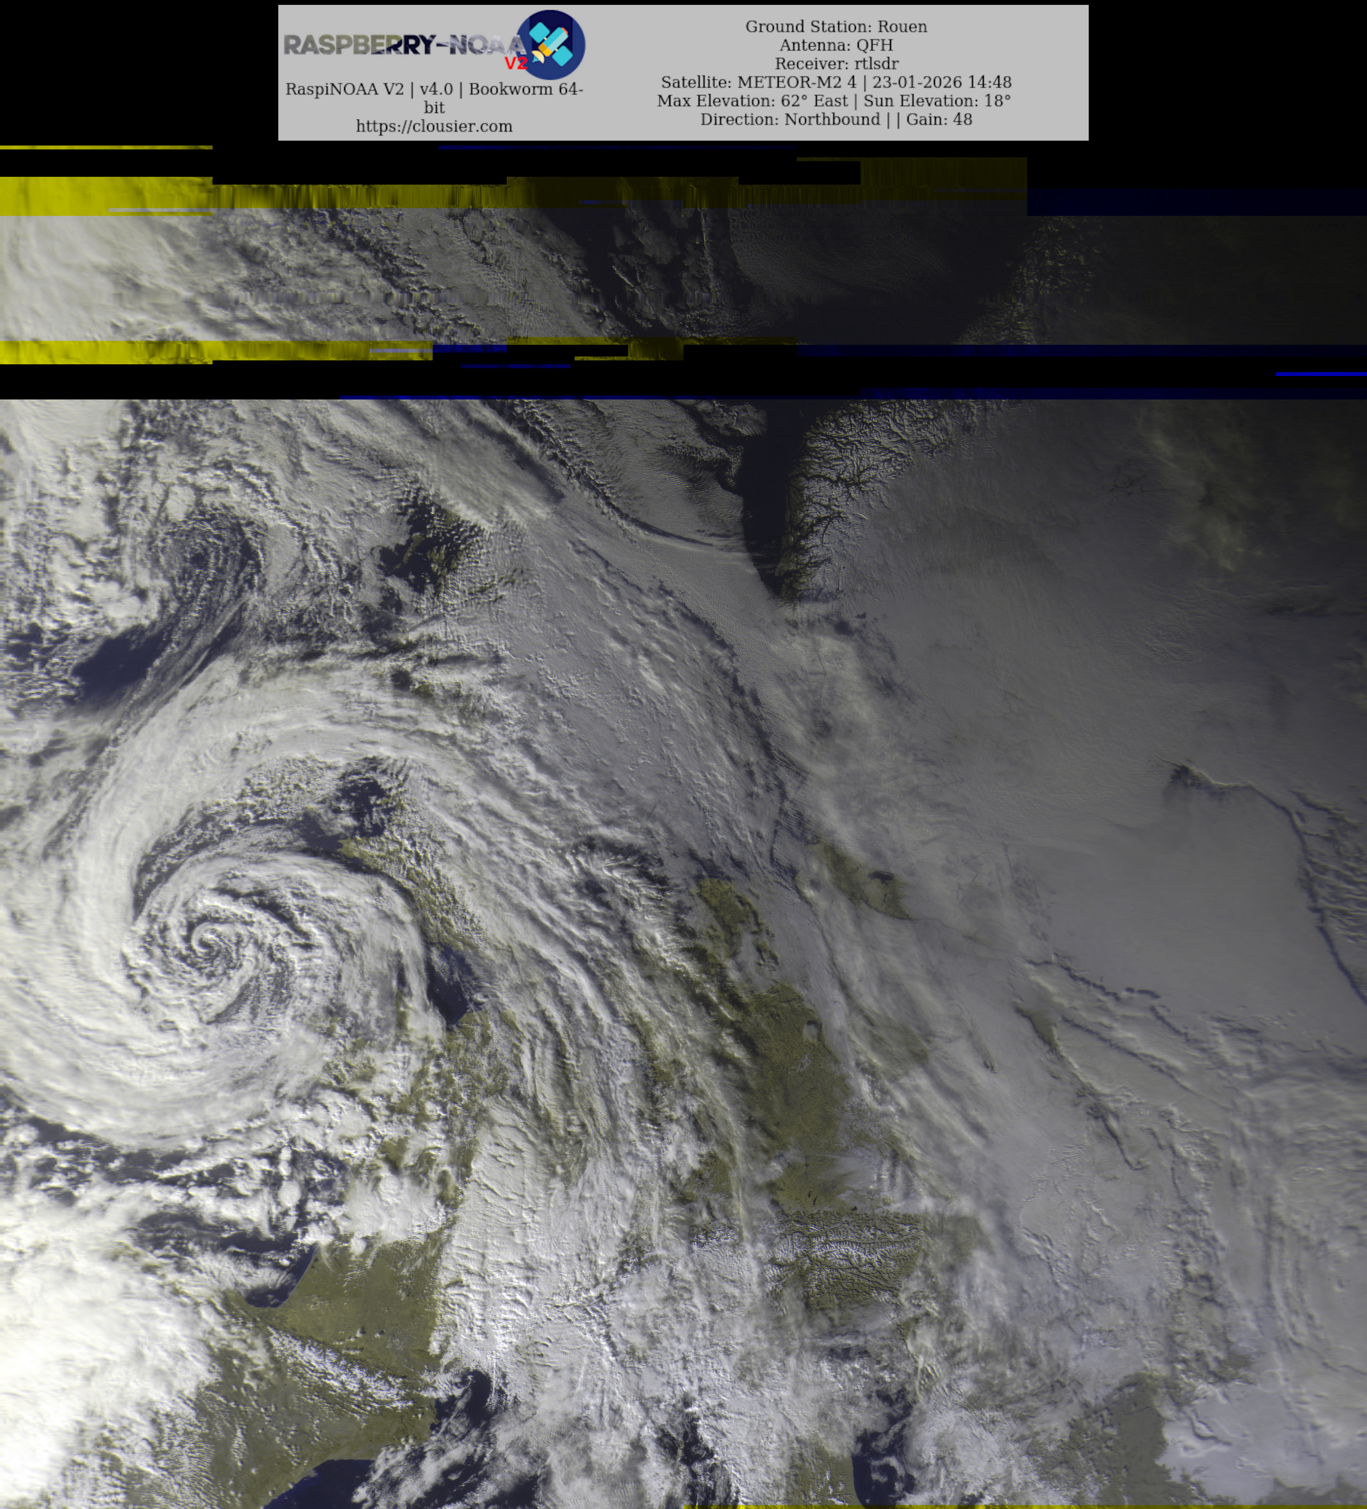Click the Ground Station: Rouen label
Screen dimensions: 1367x1509
click(x=836, y=26)
